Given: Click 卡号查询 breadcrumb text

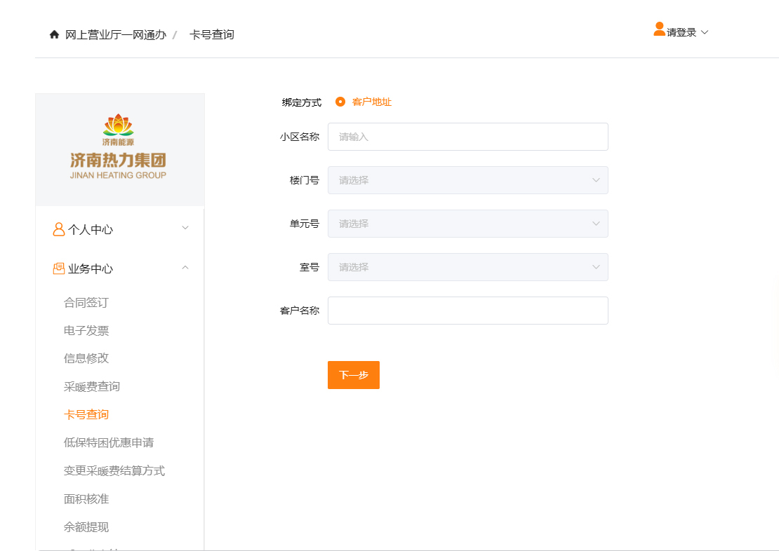Looking at the screenshot, I should (212, 35).
